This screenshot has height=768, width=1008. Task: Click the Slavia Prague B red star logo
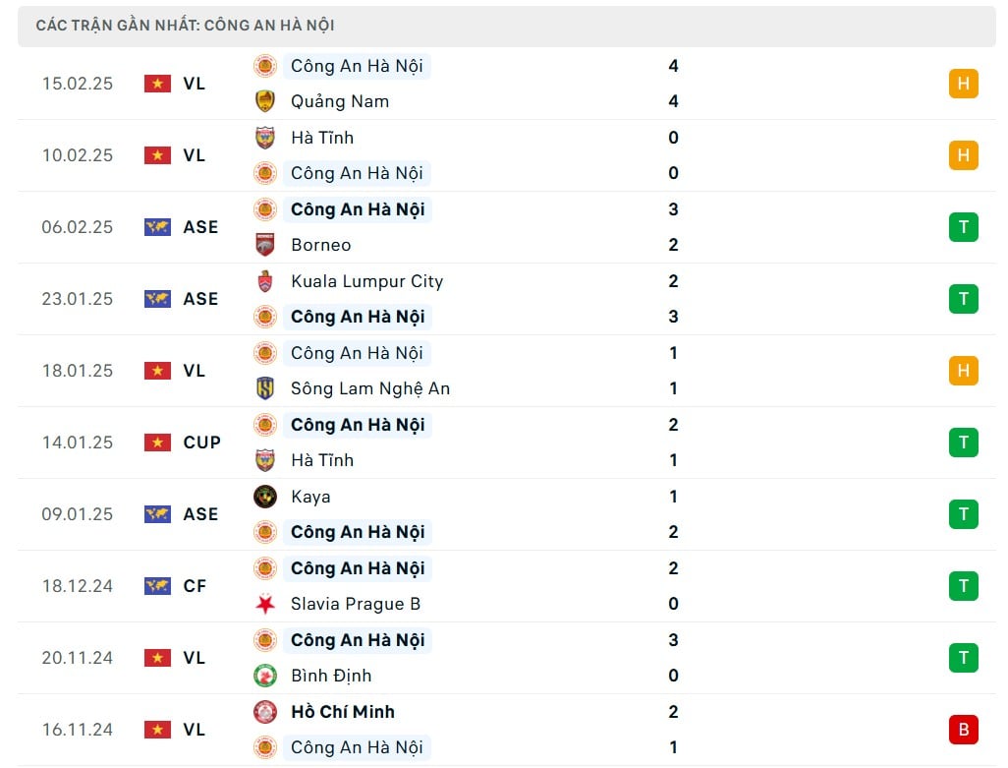pos(265,604)
